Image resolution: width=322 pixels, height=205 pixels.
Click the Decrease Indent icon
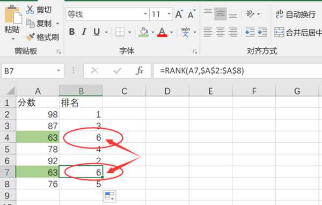point(250,32)
